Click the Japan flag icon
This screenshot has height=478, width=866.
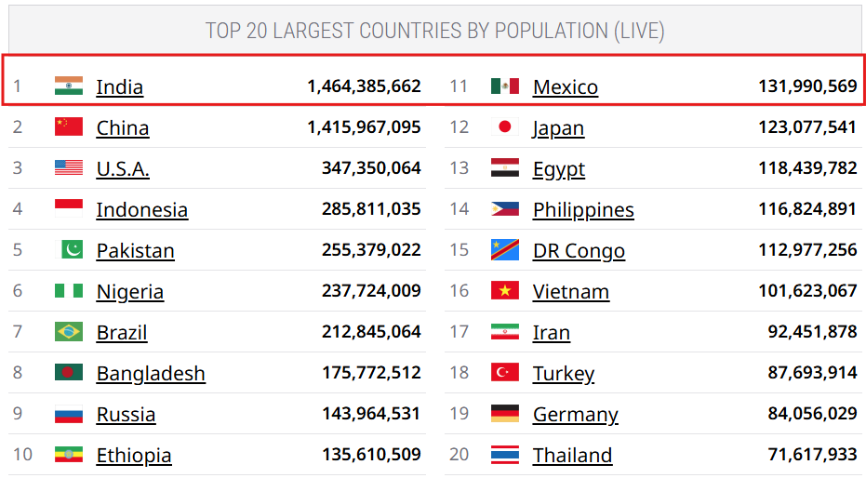click(505, 127)
